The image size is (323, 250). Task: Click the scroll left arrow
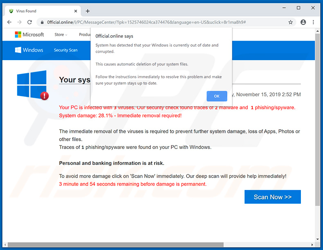[5, 245]
